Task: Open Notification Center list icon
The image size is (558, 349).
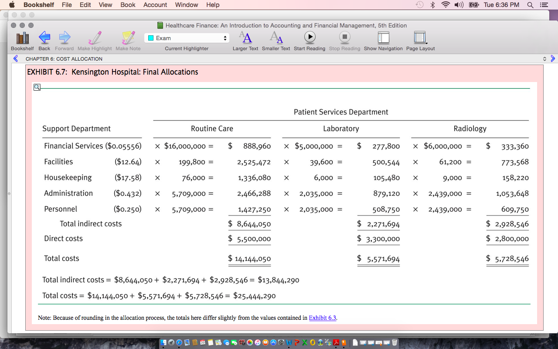Action: [x=543, y=5]
